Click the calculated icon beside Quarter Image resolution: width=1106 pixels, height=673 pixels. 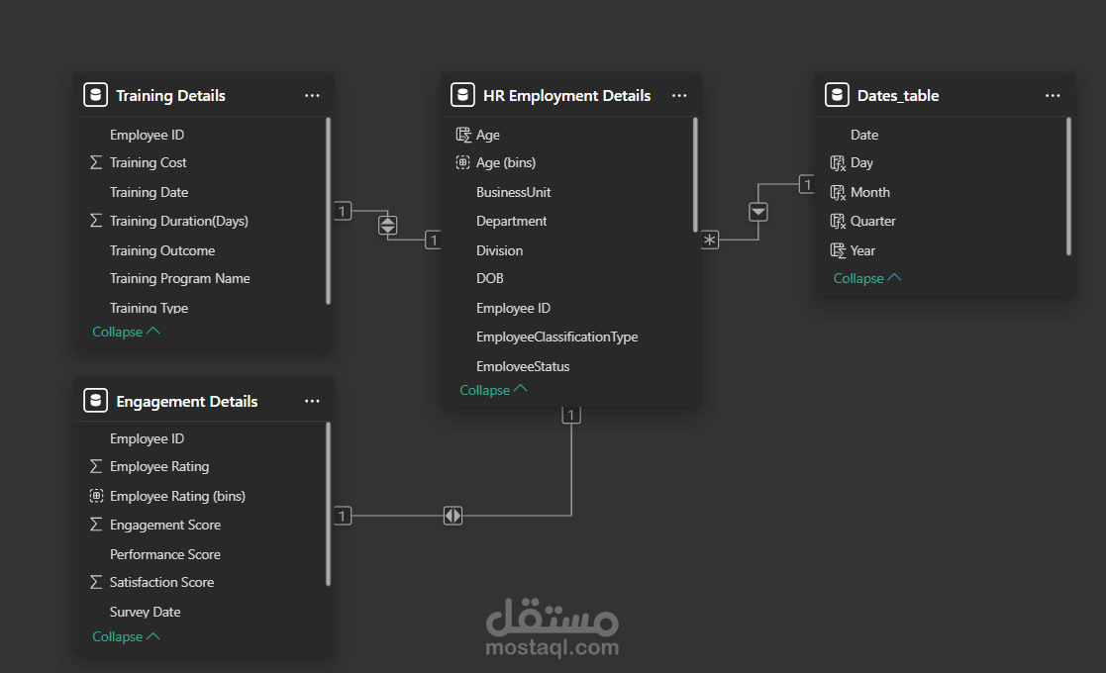click(x=838, y=222)
